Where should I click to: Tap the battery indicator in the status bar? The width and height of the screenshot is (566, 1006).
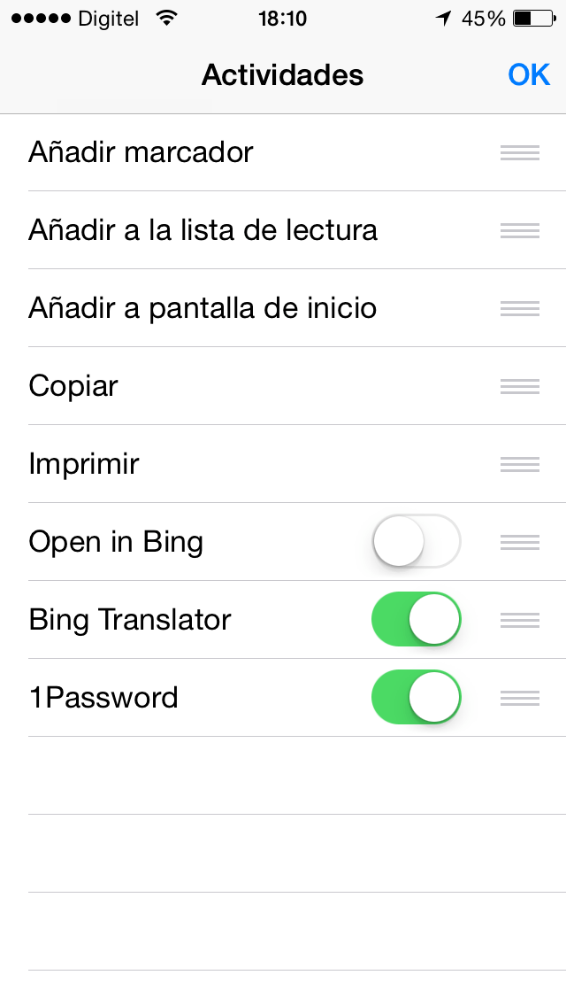[532, 17]
